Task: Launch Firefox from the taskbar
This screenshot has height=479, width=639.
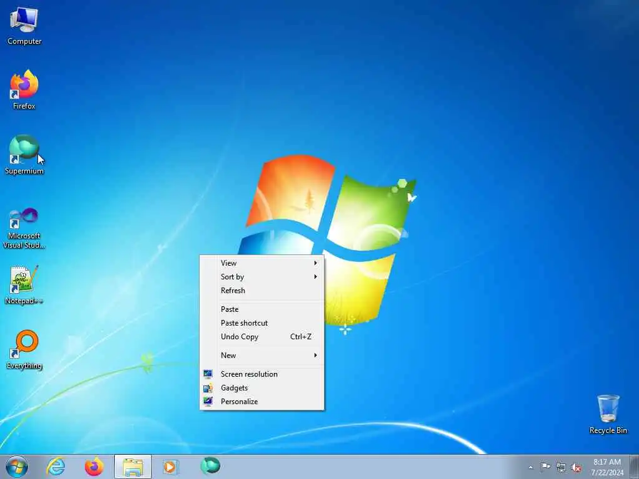Action: pyautogui.click(x=94, y=467)
